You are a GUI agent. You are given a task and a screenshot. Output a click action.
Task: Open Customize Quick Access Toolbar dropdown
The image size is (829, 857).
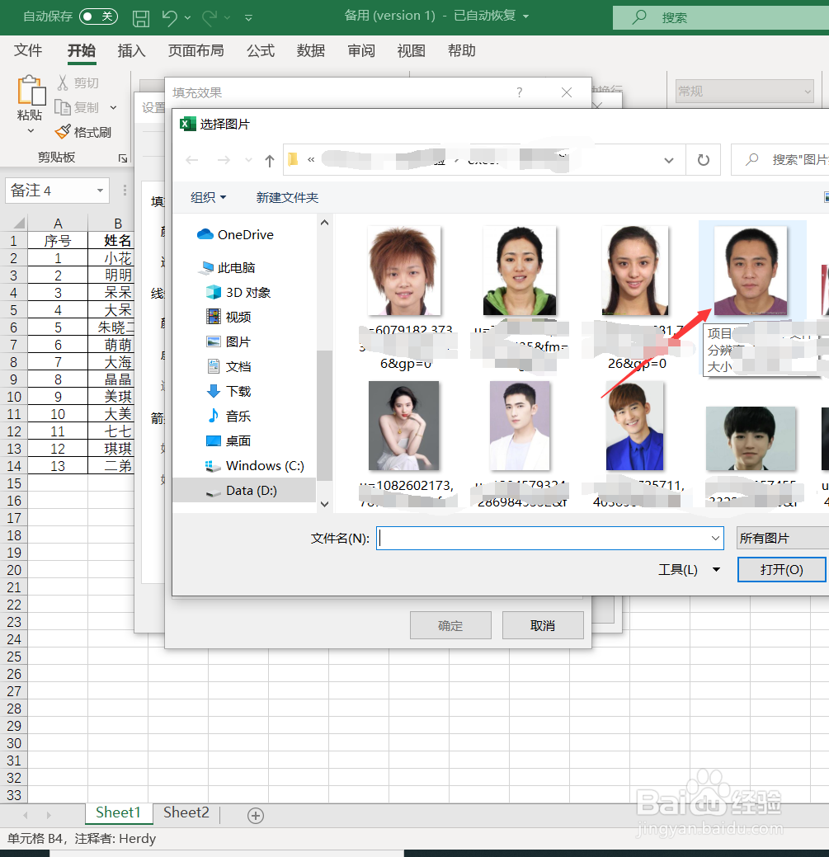248,18
